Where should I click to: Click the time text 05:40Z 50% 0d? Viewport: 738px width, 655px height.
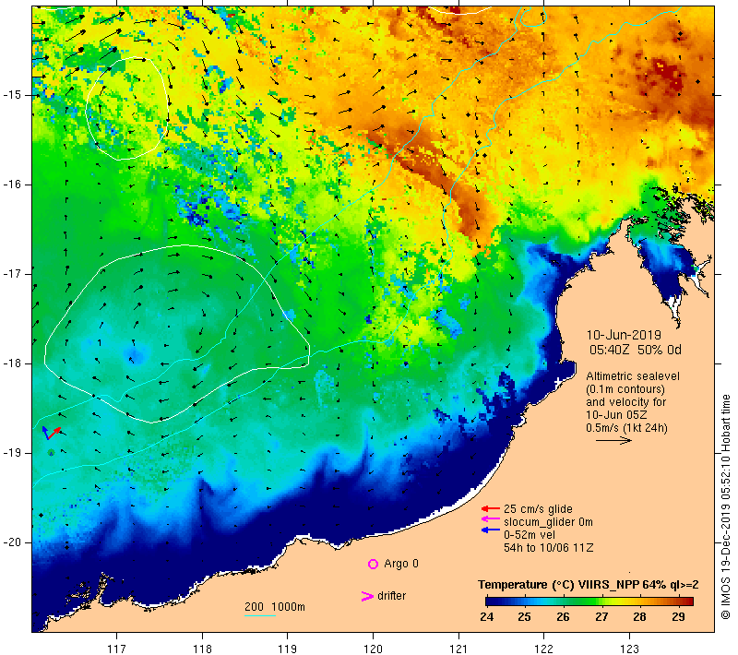click(636, 350)
